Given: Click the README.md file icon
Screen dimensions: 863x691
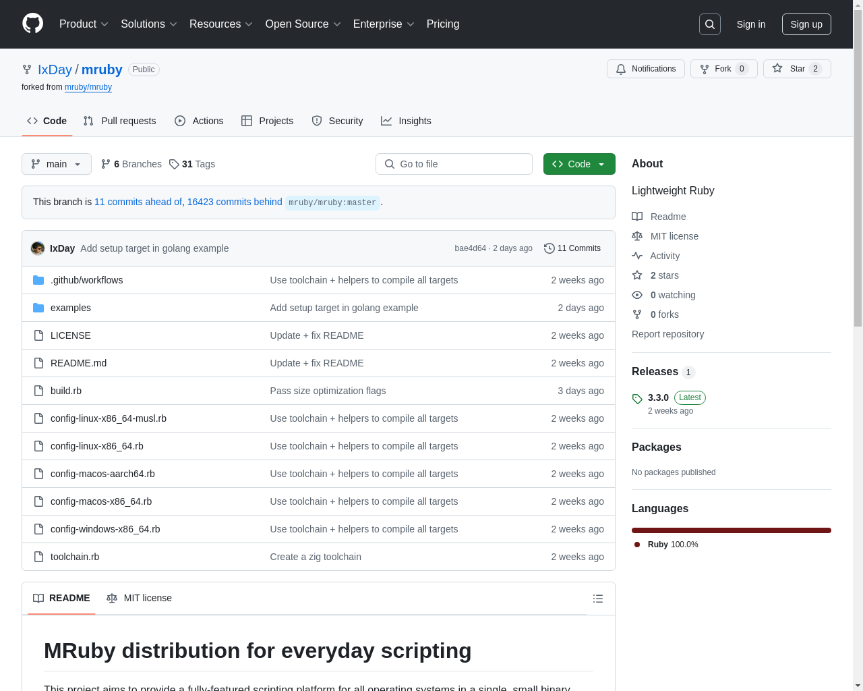Looking at the screenshot, I should pyautogui.click(x=38, y=363).
